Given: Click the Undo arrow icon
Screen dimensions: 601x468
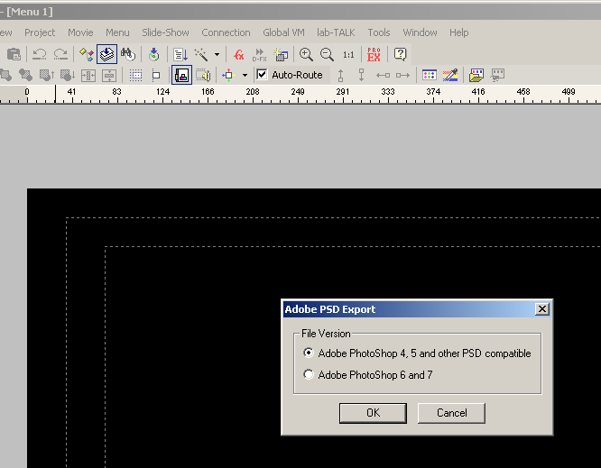Looking at the screenshot, I should (39, 54).
